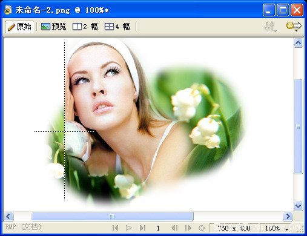Click the vertical scrollbar up arrow
The image size is (307, 236).
coord(299,43)
